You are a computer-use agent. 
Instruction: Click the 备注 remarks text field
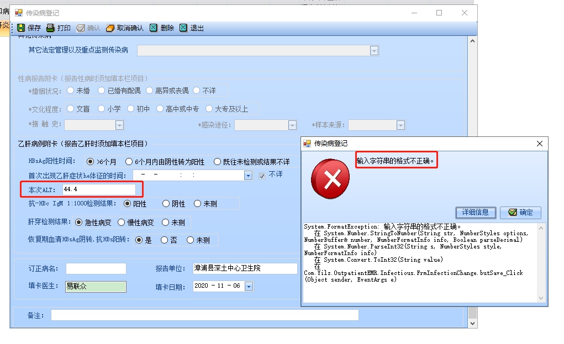click(x=205, y=315)
